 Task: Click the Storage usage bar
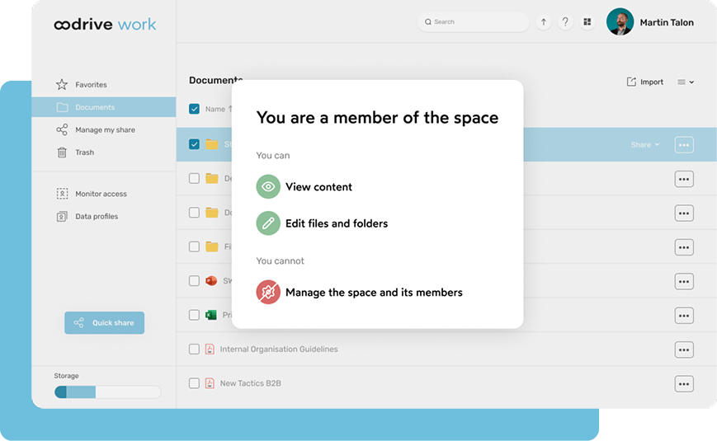pos(107,392)
